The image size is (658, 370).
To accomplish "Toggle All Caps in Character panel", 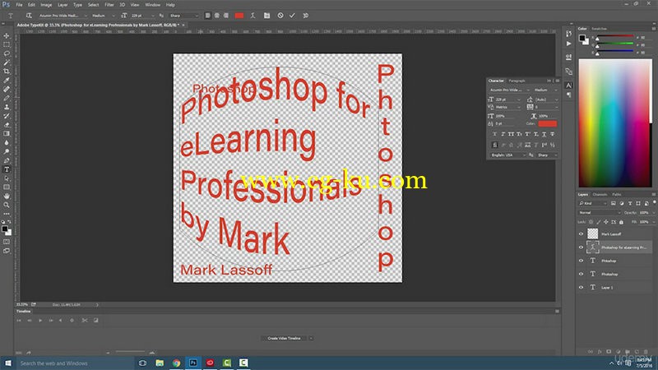I will pyautogui.click(x=511, y=134).
